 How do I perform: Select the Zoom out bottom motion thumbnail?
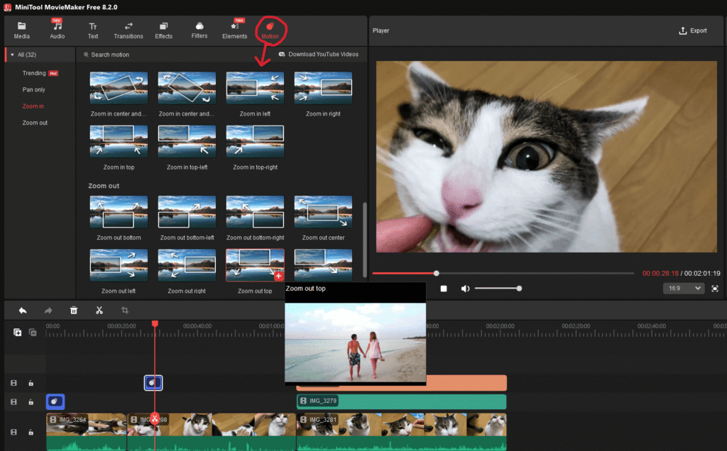pyautogui.click(x=119, y=212)
